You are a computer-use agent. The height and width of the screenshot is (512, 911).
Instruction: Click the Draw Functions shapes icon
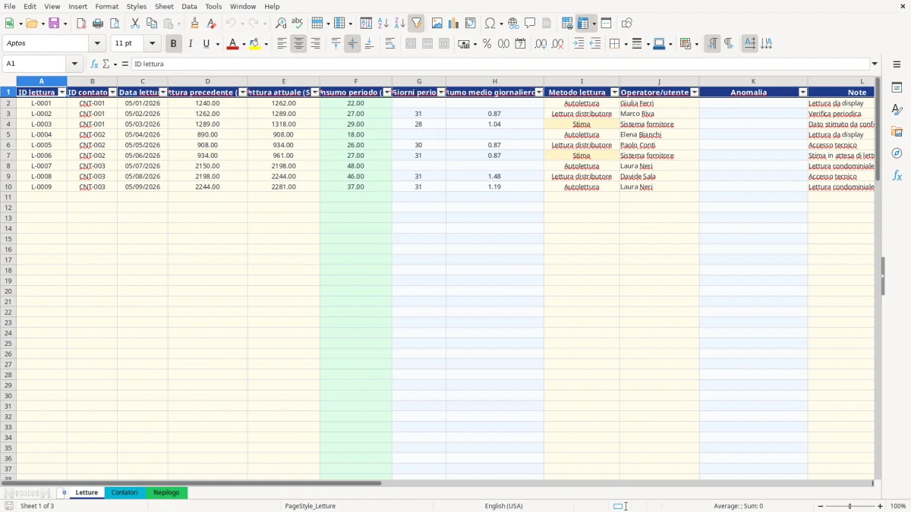627,24
